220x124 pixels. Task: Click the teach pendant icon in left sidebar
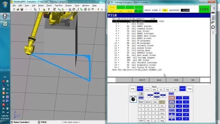click(5, 16)
